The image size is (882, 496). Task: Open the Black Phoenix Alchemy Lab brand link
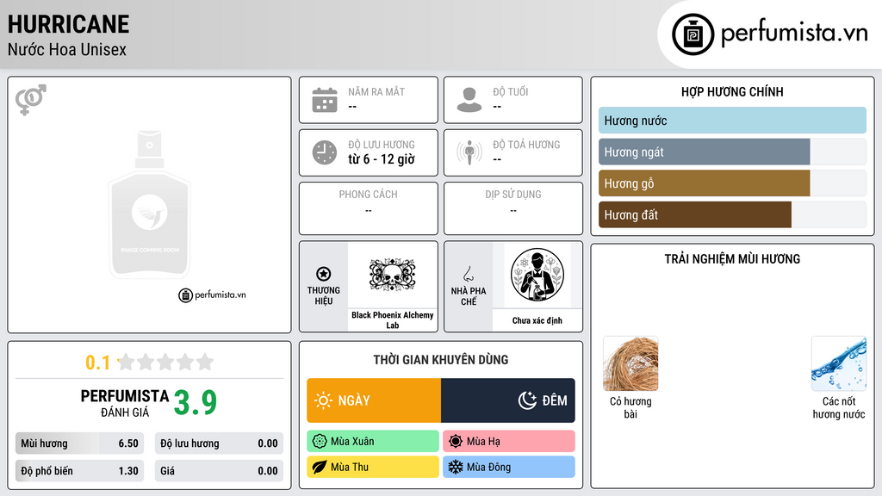tap(393, 320)
